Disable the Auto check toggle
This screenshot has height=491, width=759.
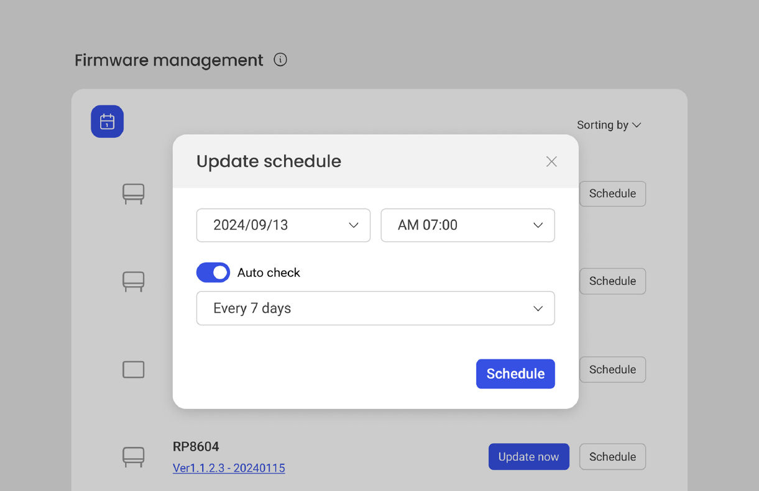213,273
